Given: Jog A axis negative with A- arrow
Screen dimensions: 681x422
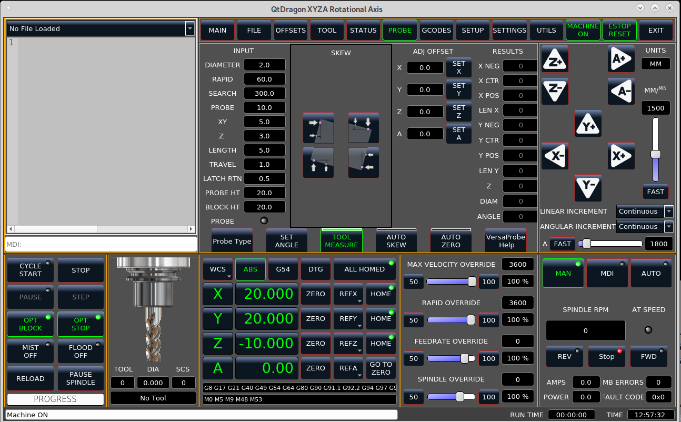Looking at the screenshot, I should (622, 91).
